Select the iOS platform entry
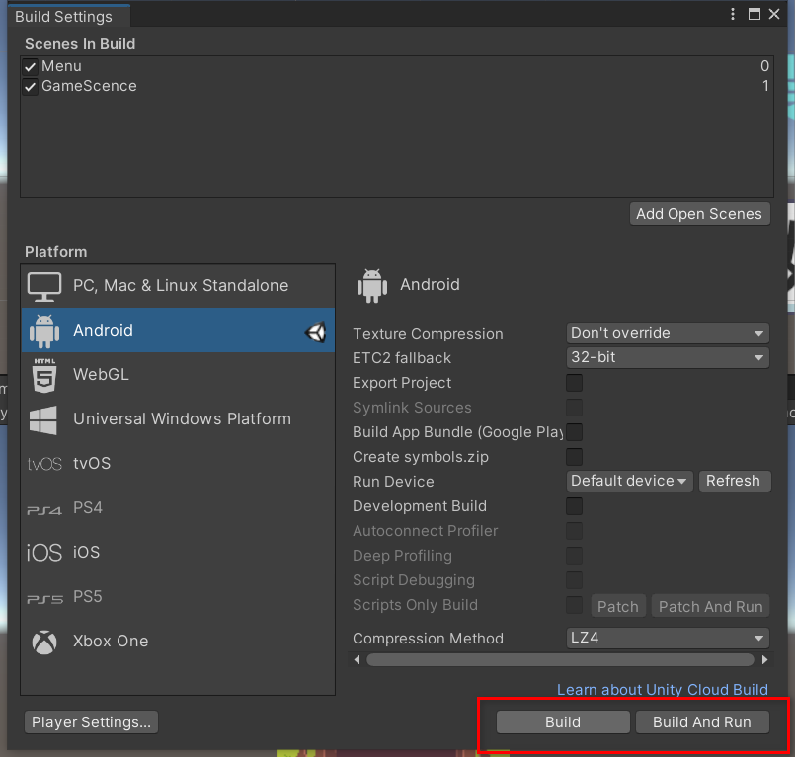This screenshot has height=757, width=795. coord(178,553)
